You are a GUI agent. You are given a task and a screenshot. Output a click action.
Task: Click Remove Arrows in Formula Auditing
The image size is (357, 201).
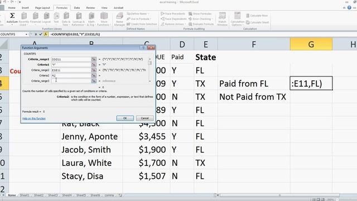(173, 24)
